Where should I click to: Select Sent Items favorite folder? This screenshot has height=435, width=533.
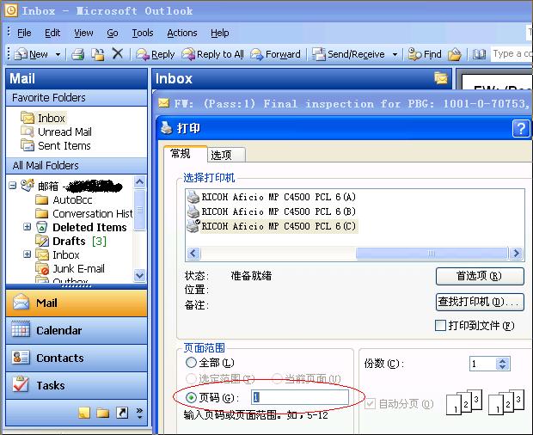[56, 146]
